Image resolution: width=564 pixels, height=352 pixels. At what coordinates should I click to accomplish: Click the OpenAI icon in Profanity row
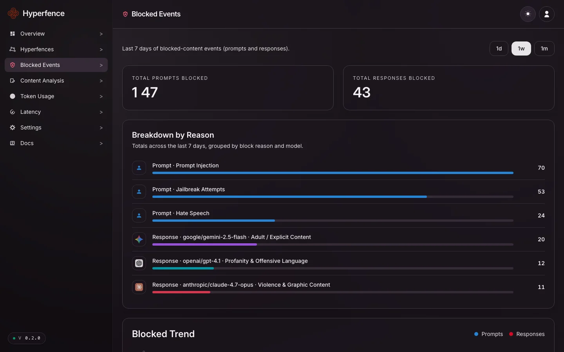[x=139, y=263]
